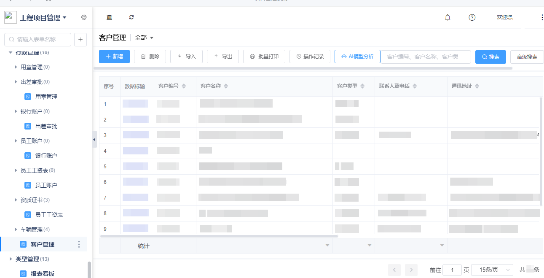Focus the 请输入表单名称 search field
This screenshot has width=544, height=278.
[38, 39]
